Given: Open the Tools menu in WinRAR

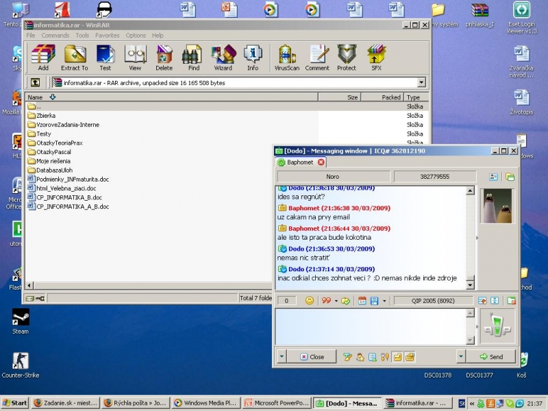Looking at the screenshot, I should (82, 36).
